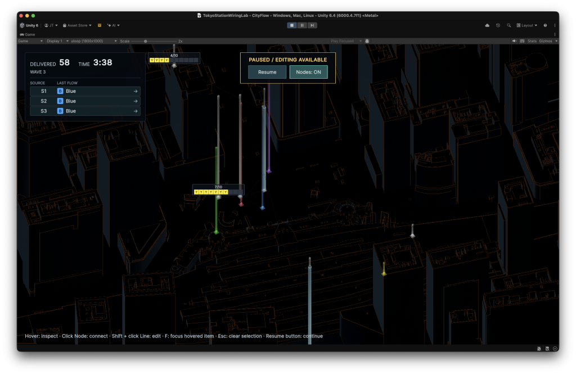Select the S3 Blue source row

(85, 111)
